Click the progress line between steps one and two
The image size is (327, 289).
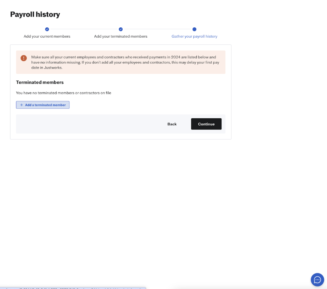pos(84,29)
